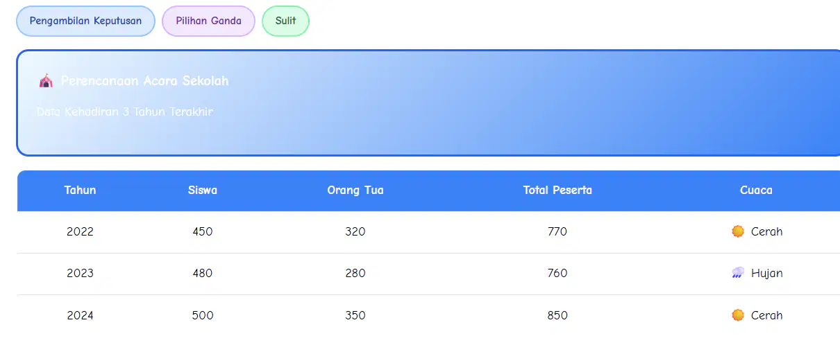This screenshot has height=345, width=840.
Task: Click the Total Peserta column header
Action: pos(557,191)
